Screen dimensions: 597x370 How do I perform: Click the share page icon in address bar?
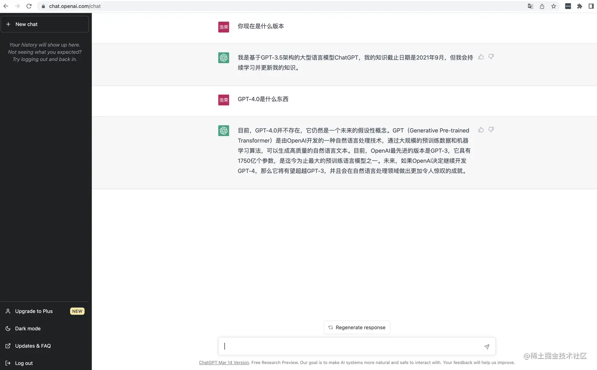(542, 6)
